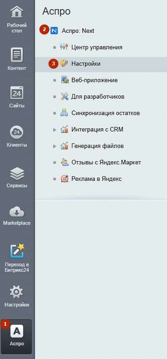This screenshot has width=167, height=359.
Task: Click the Для разработчиков tools icon
Action: click(x=64, y=97)
